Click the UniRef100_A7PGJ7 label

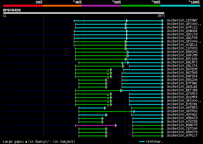point(182,136)
